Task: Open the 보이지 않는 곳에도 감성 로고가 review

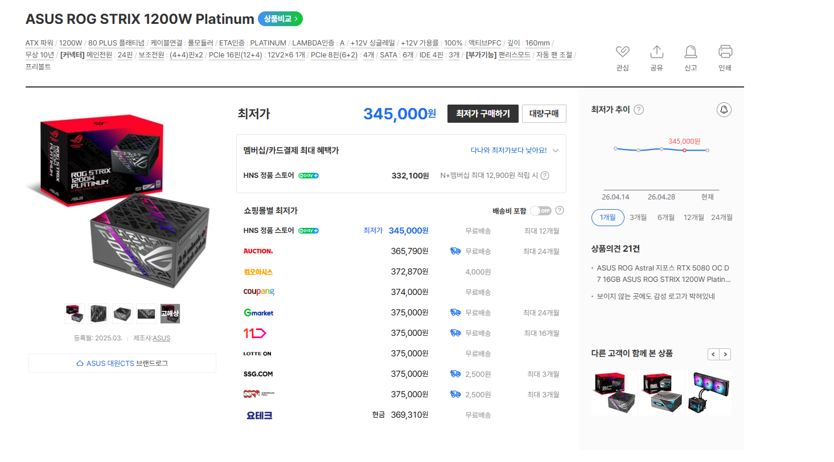Action: point(656,296)
